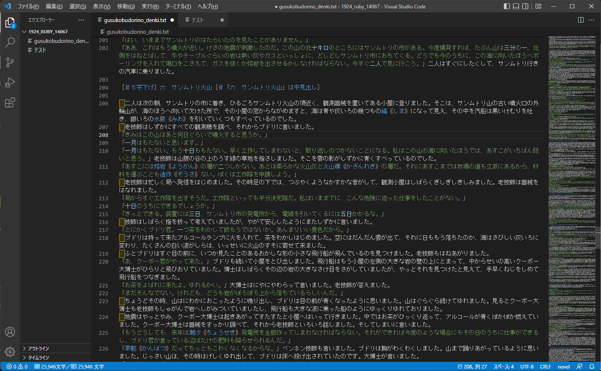This screenshot has height=371, width=601.
Task: Open the 移動(G) menu
Action: click(126, 6)
